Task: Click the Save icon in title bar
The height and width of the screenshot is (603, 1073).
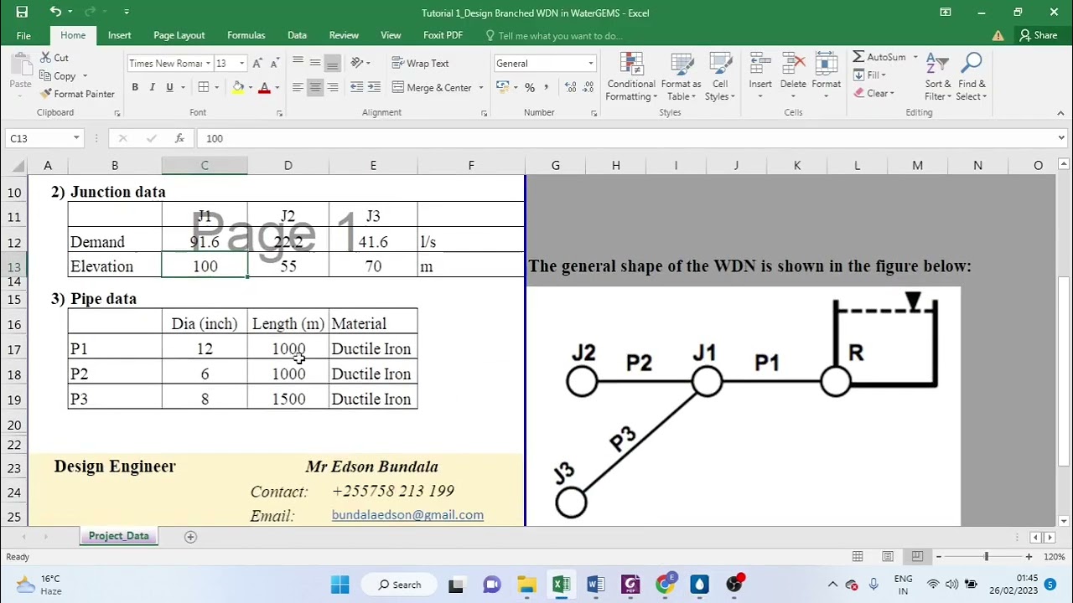Action: coord(22,12)
